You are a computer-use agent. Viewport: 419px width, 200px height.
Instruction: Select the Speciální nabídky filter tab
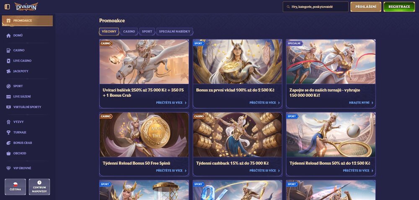click(x=174, y=31)
